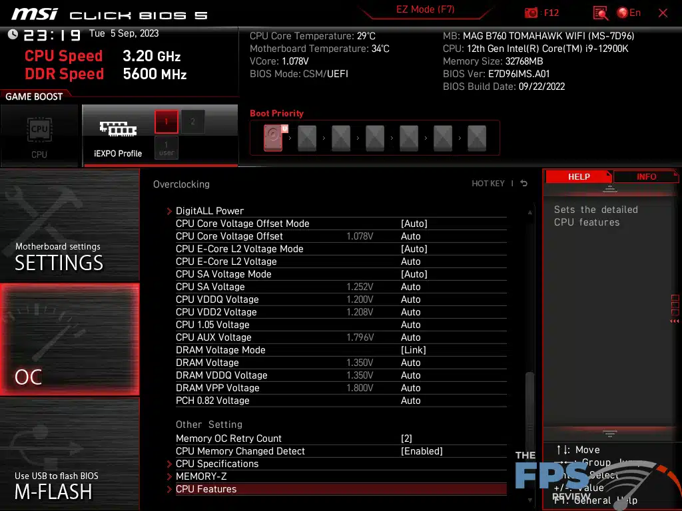This screenshot has width=682, height=511.
Task: Open CPU Core Voltage Offset Mode dropdown
Action: [414, 224]
